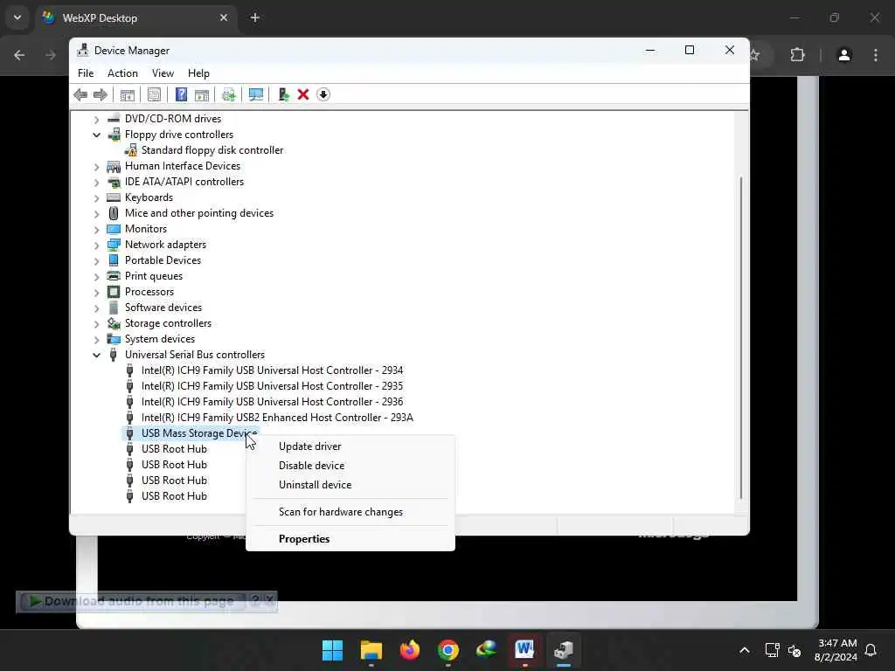
Task: Click the Device Manager vertical scrollbar
Action: [741, 336]
